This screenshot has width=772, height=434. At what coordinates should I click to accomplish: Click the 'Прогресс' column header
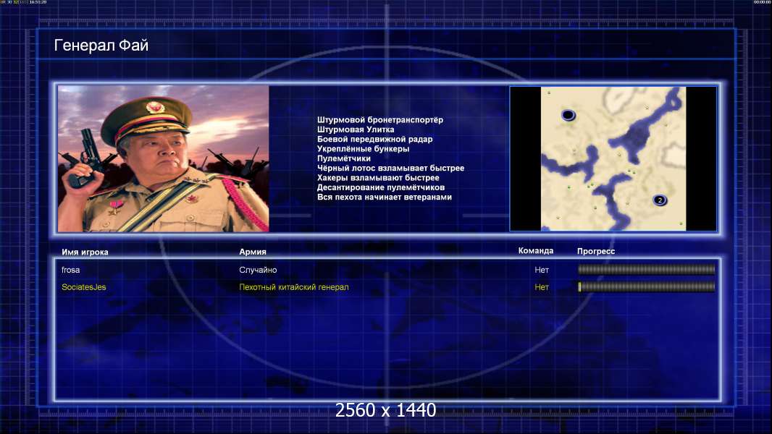coord(596,251)
